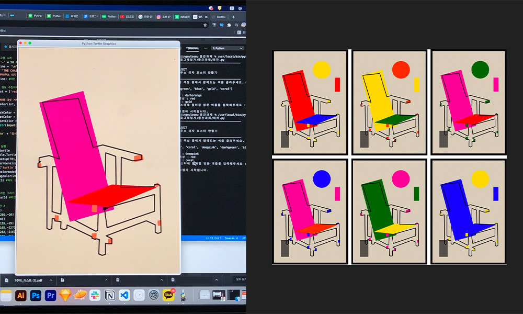
Task: Bookmark this page with the star icon
Action: coord(205,25)
